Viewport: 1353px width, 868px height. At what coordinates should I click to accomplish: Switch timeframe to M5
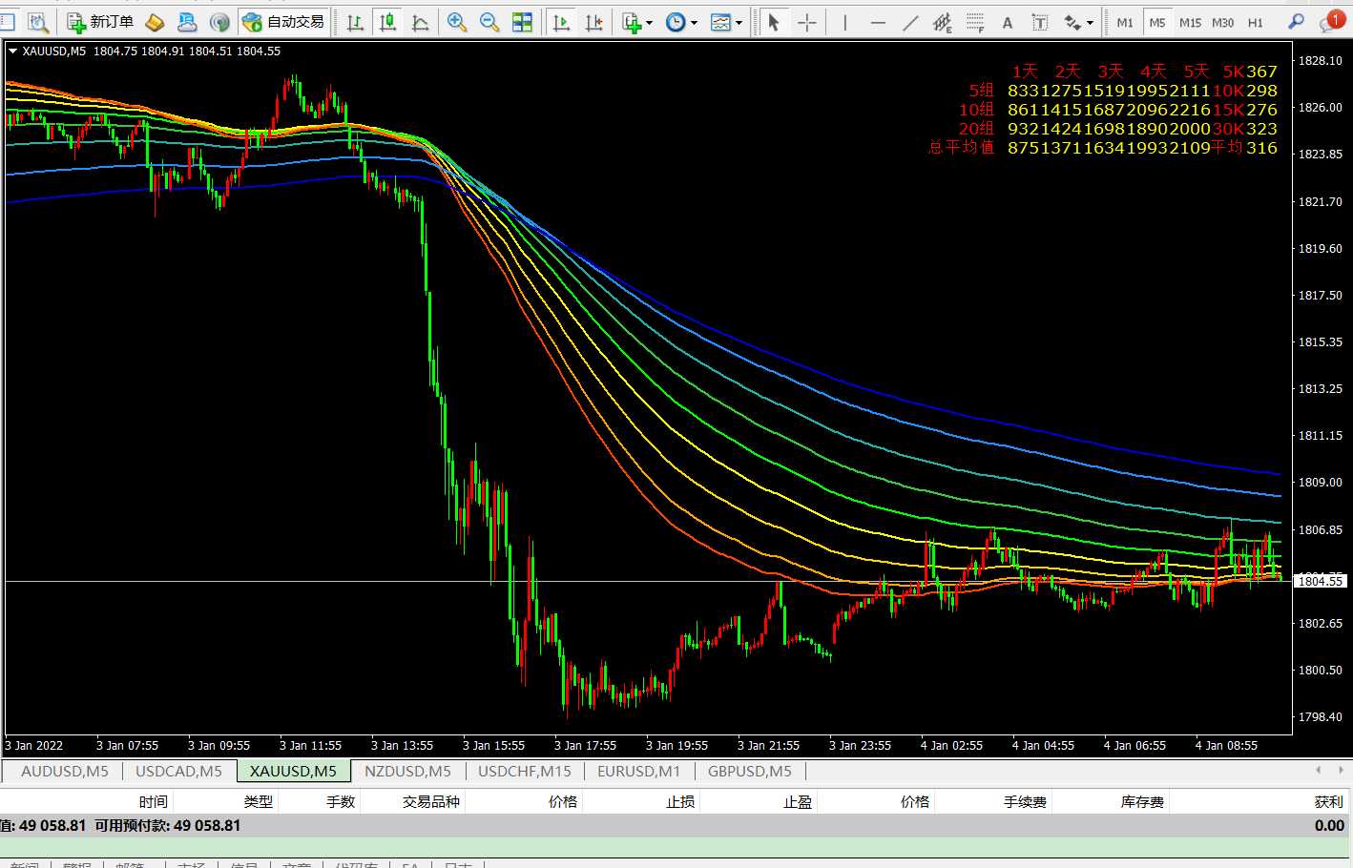click(1157, 22)
